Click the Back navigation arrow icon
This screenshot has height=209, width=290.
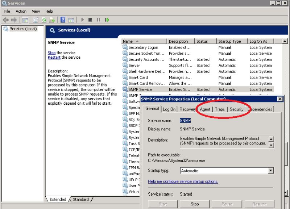point(5,20)
